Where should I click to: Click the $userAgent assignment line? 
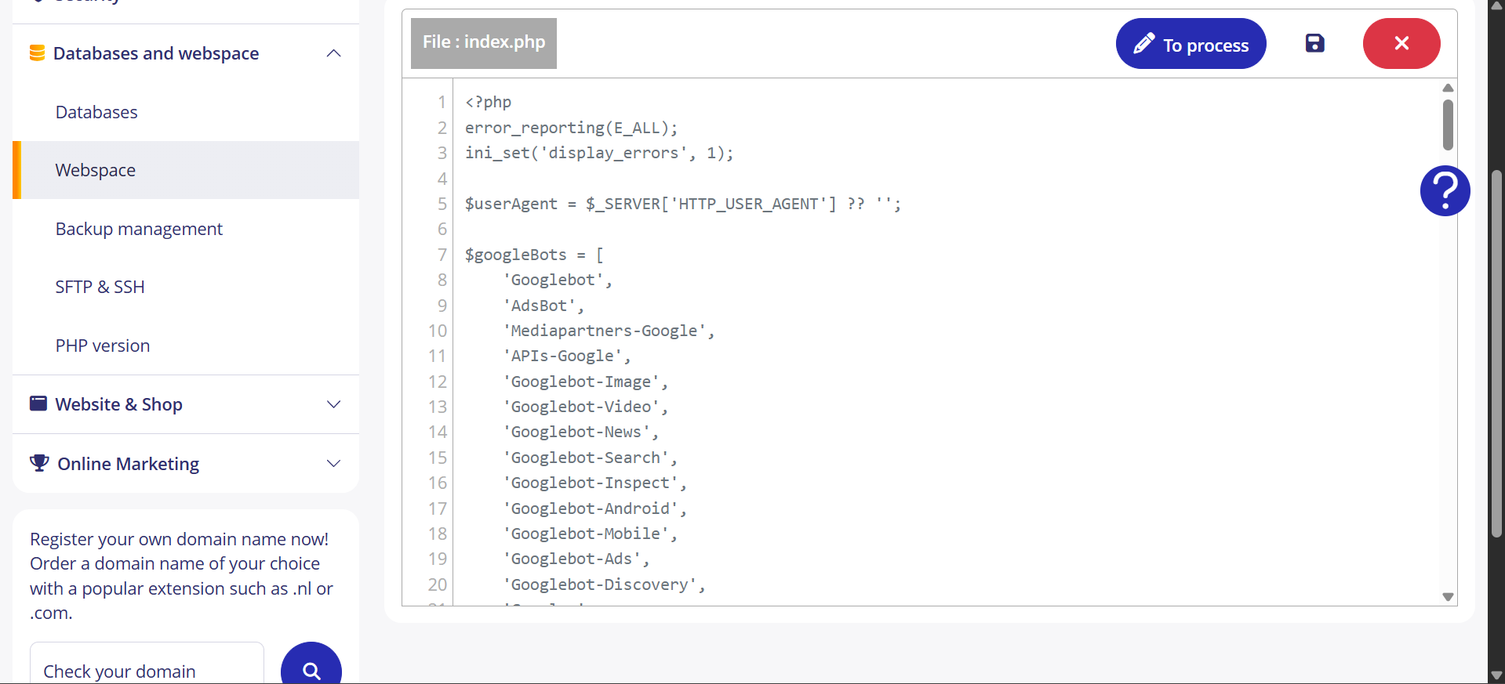683,204
